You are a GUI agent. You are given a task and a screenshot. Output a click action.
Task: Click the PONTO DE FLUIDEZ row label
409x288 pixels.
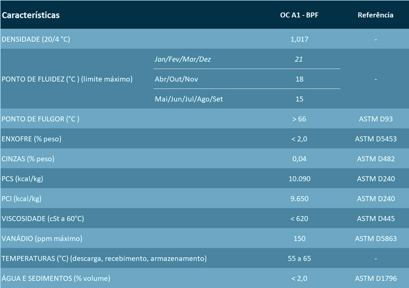pos(67,79)
